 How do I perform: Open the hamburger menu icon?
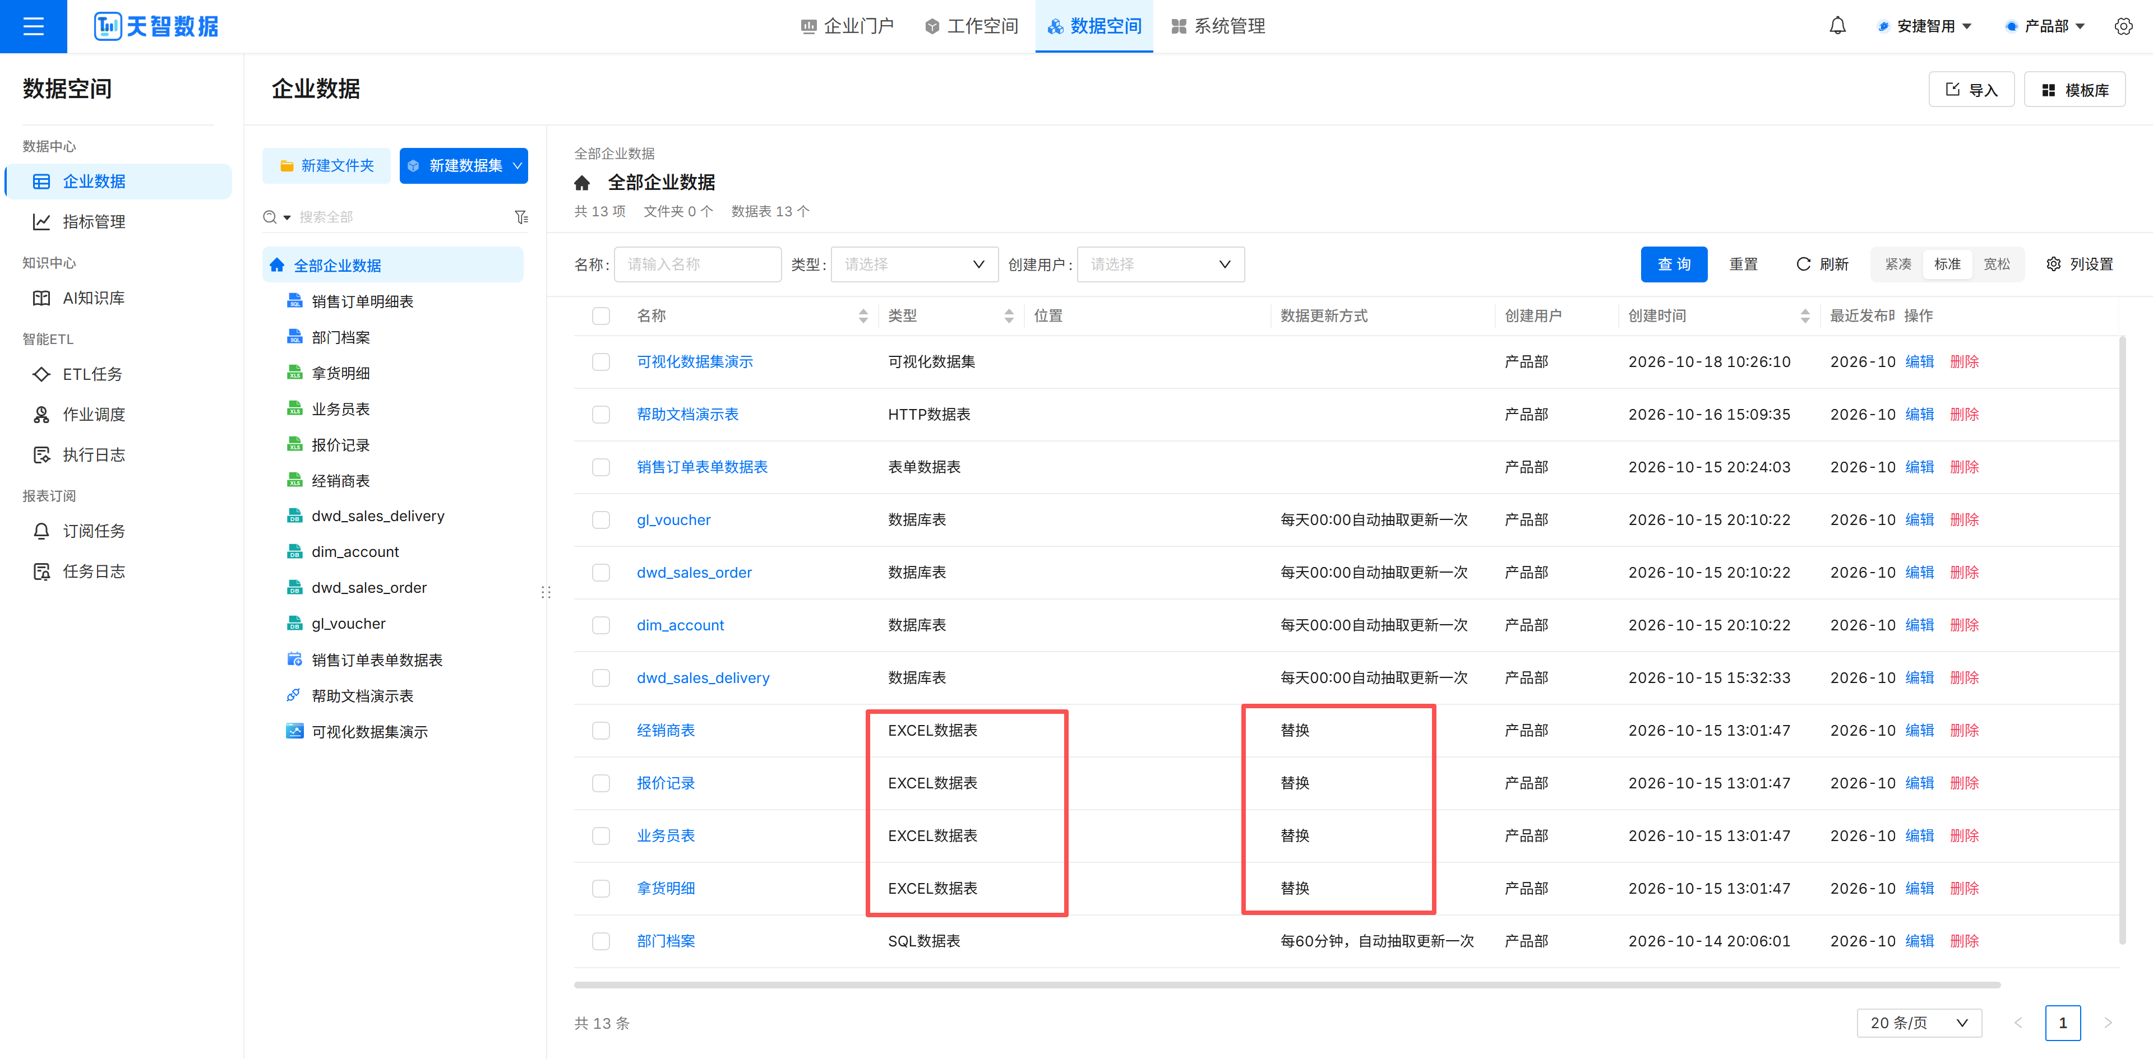(34, 27)
